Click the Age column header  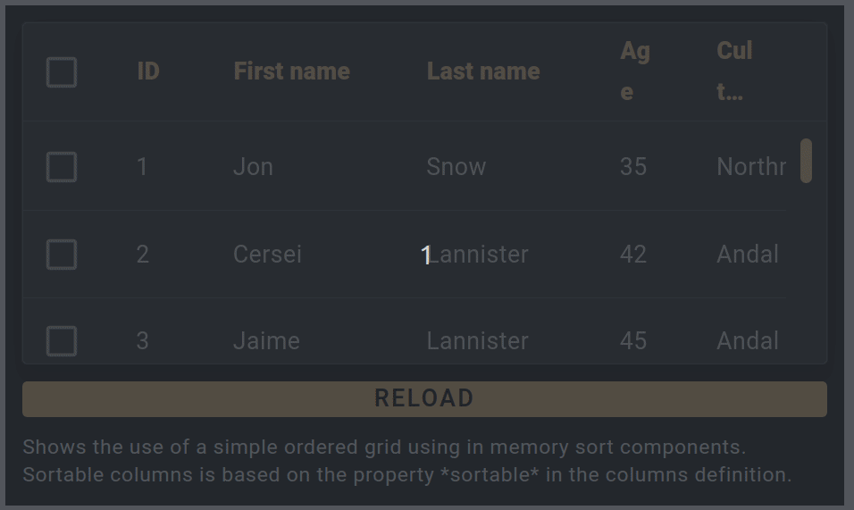[x=634, y=71]
